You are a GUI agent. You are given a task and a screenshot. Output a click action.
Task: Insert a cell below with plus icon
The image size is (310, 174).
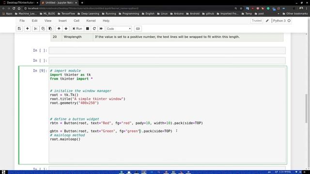tap(28, 29)
